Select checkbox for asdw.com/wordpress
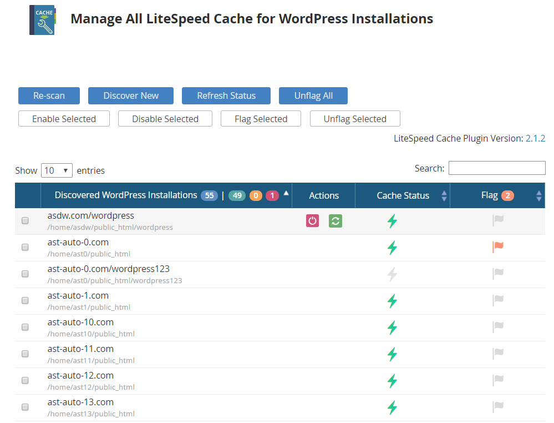This screenshot has width=554, height=423. tap(25, 221)
